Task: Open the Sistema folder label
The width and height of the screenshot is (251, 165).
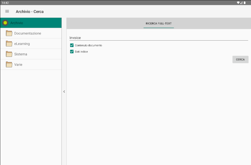Action: tap(21, 54)
